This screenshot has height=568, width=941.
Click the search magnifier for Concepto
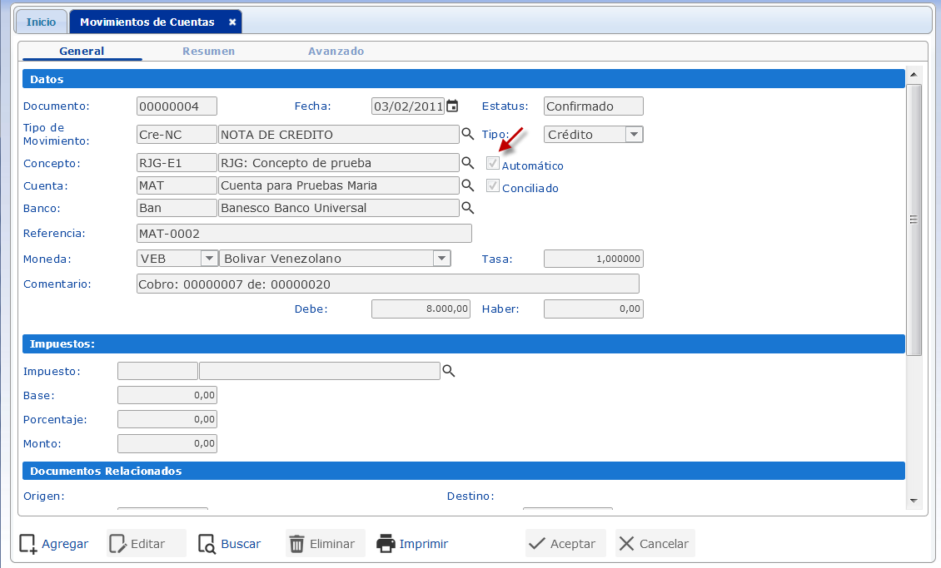click(x=467, y=162)
